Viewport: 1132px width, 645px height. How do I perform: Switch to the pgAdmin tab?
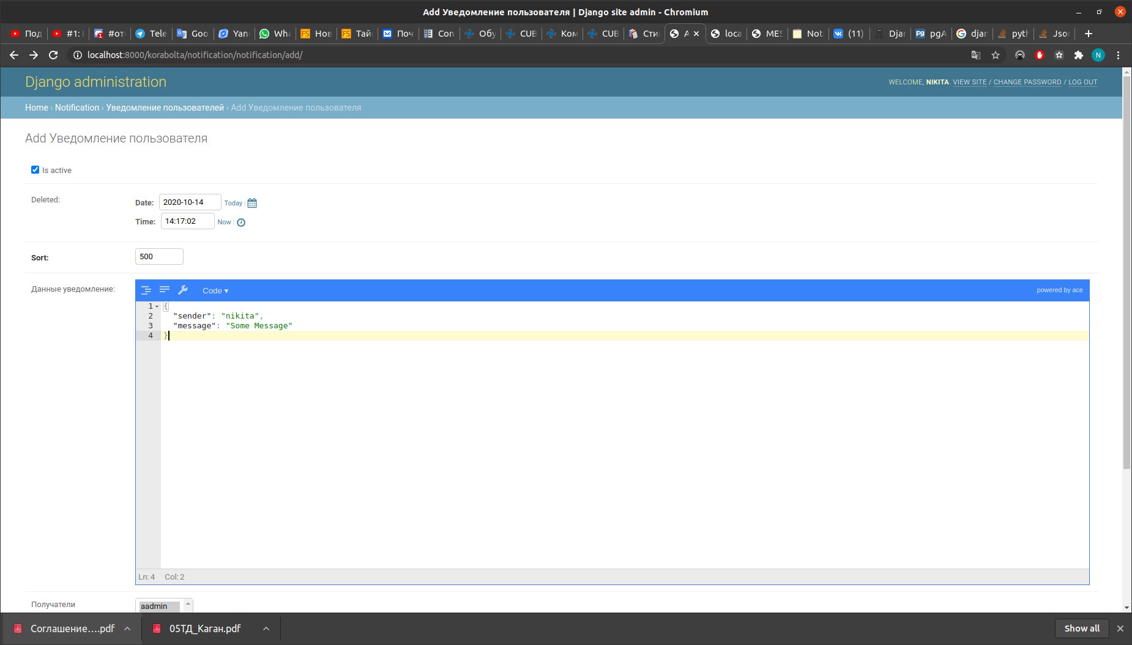(x=931, y=34)
